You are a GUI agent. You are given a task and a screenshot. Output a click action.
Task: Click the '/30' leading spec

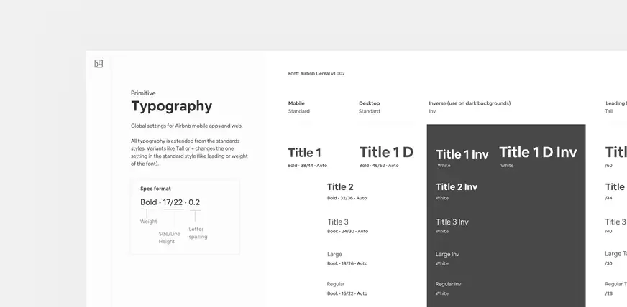pos(608,263)
